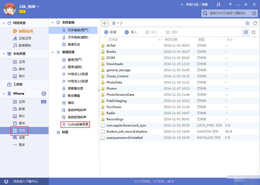Open Cydia安装目录
Screen dimensions: 260x185
point(75,124)
